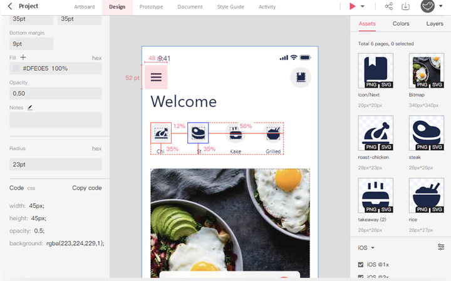The image size is (451, 281).
Task: Click the Welcome heading in the artboard
Action: point(184,102)
